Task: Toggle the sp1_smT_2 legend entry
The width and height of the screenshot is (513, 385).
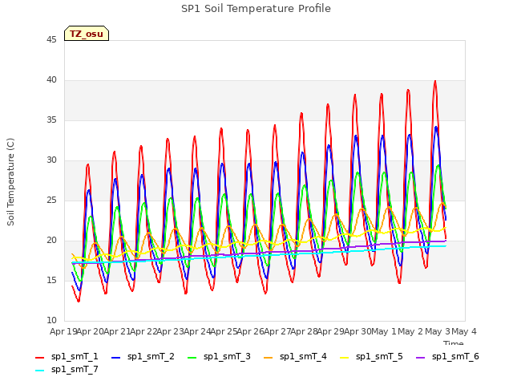Action: 143,356
